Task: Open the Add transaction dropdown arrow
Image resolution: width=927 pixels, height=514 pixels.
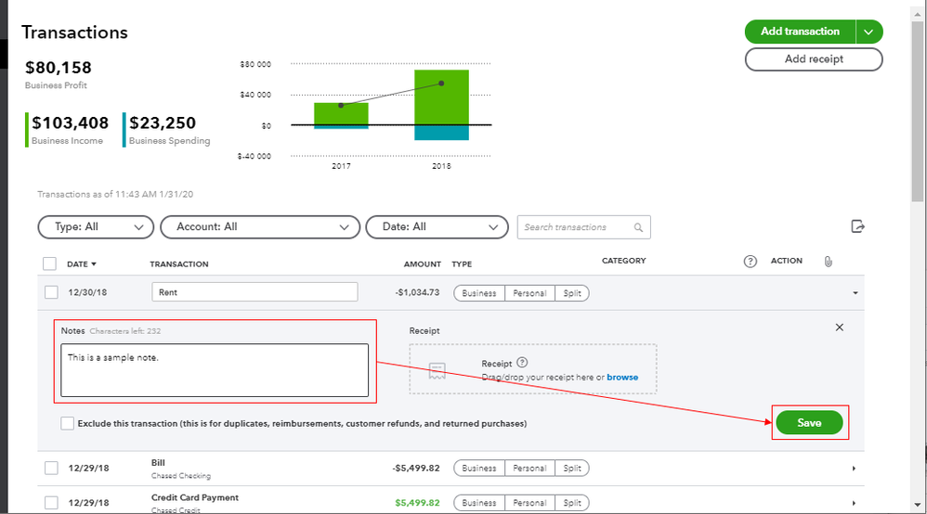Action: [x=868, y=32]
